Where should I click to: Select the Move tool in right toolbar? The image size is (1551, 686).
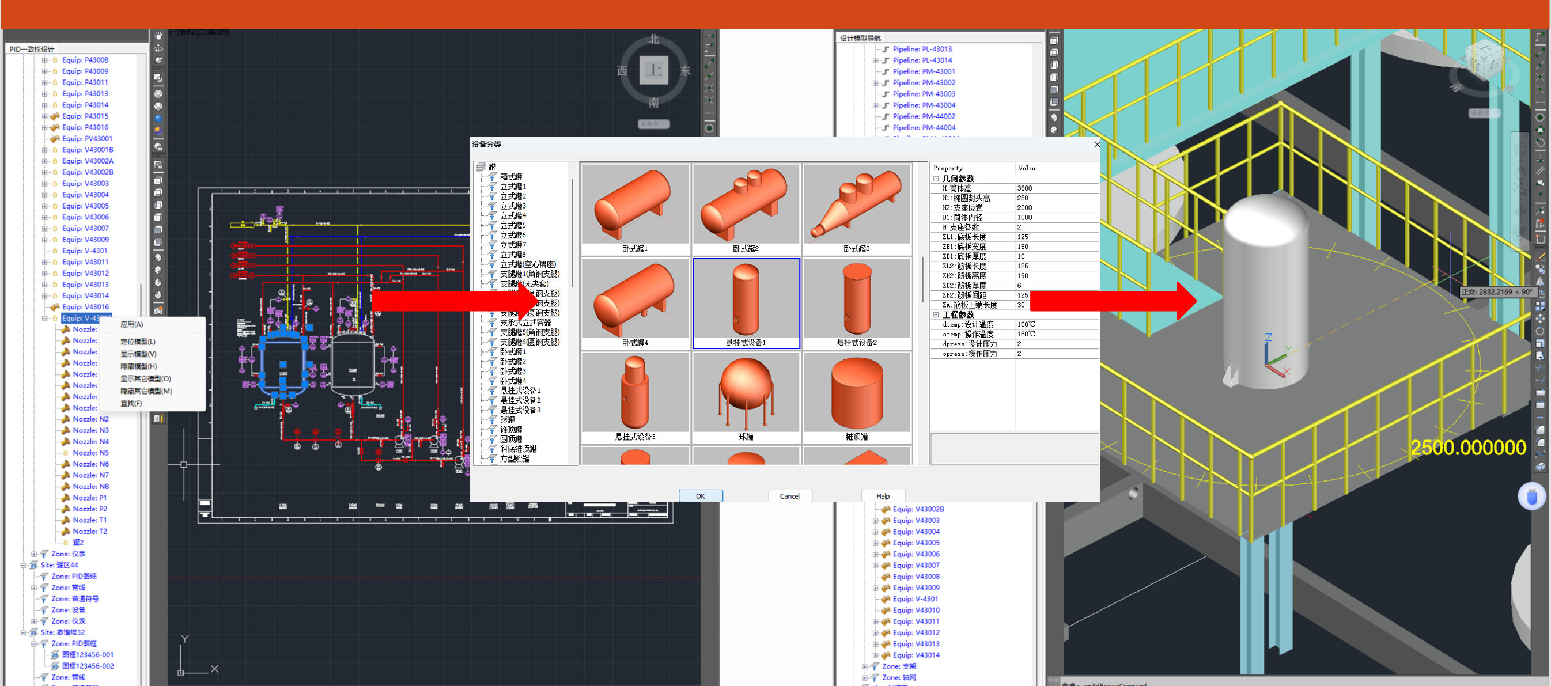(x=1539, y=319)
